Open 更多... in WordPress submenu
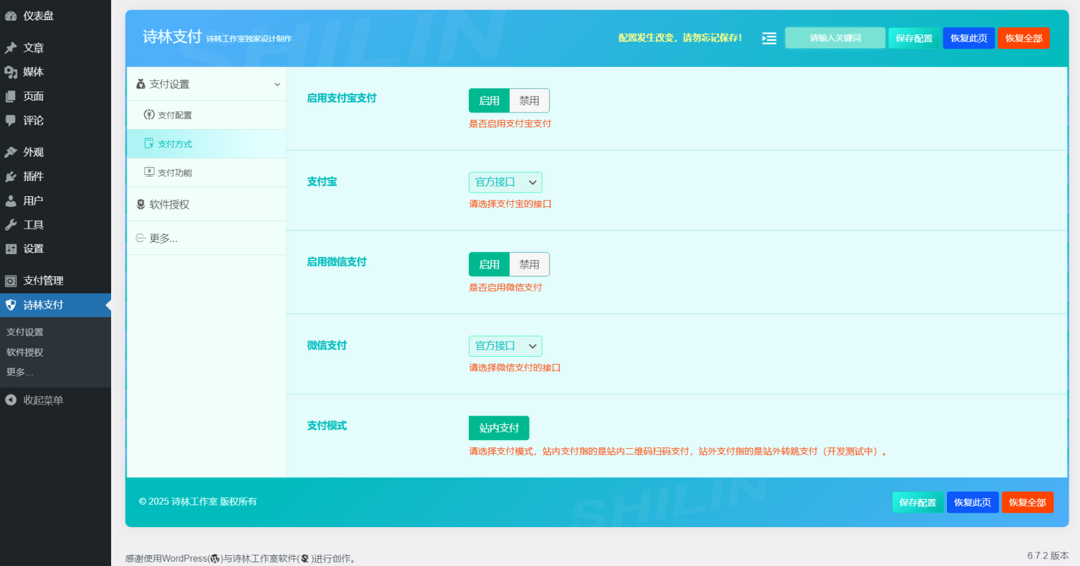 [x=19, y=372]
